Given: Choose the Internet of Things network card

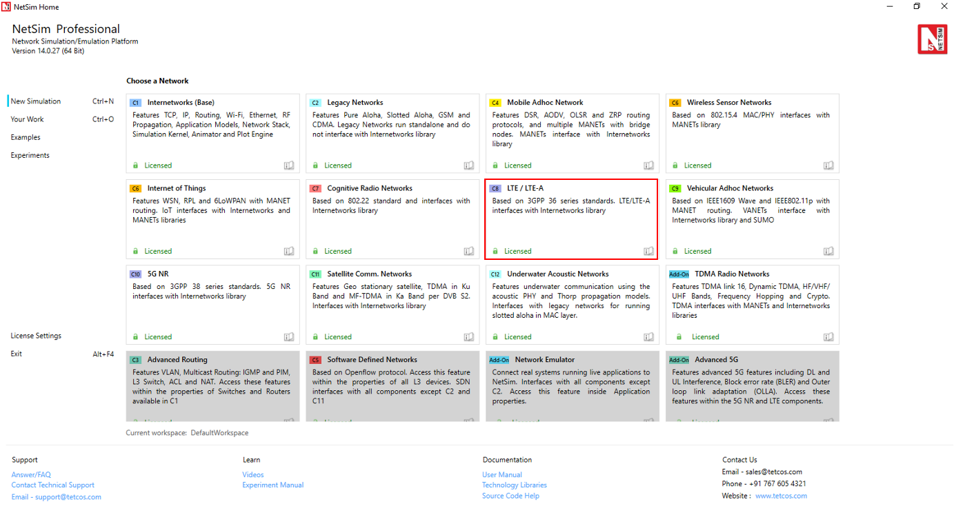Looking at the screenshot, I should coord(212,217).
